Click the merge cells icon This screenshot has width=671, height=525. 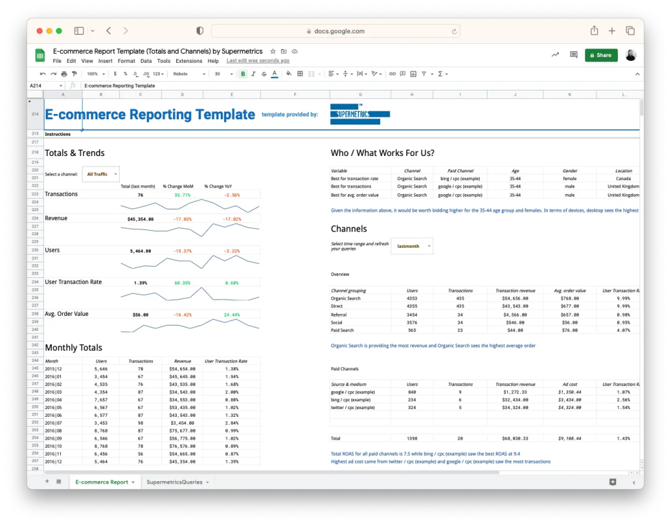point(311,74)
